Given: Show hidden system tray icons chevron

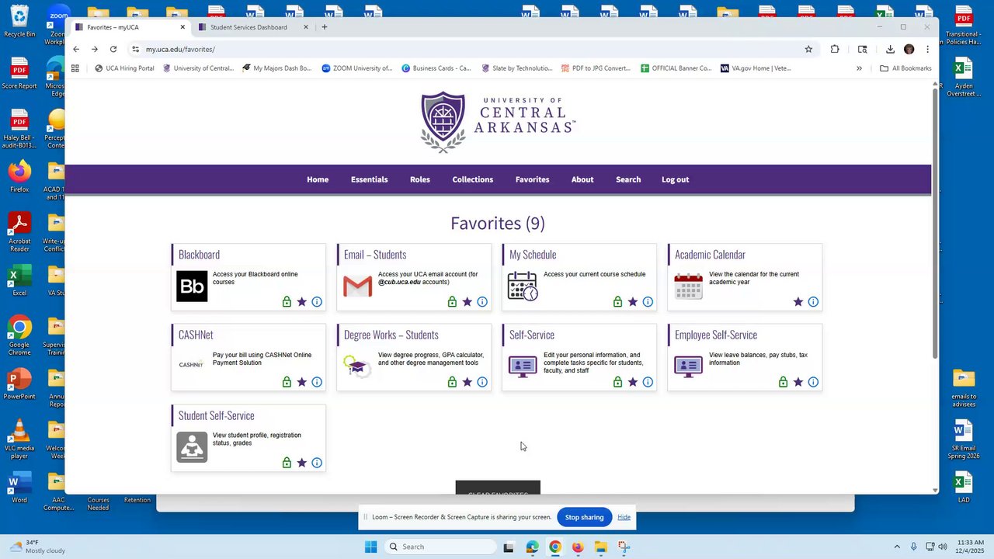Looking at the screenshot, I should [x=897, y=547].
